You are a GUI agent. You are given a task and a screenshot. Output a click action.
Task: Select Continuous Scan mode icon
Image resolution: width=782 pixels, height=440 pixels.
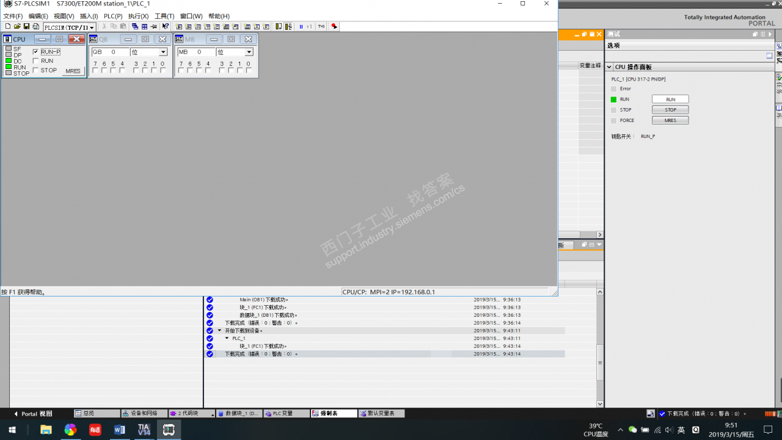pos(288,26)
